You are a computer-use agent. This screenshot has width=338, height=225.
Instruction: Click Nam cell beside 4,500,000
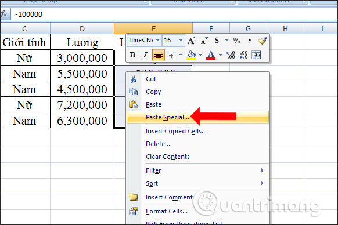25,89
